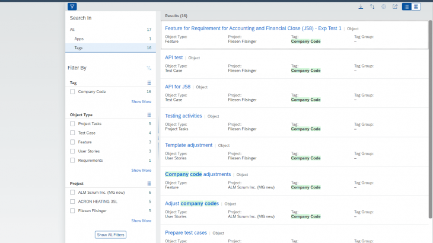
Task: Expand Show More under Project section
Action: click(x=141, y=220)
